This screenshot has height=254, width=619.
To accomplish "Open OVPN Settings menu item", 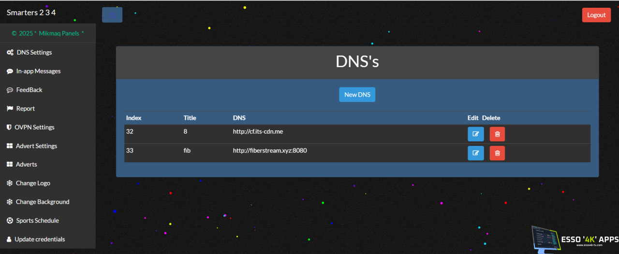I will click(x=34, y=127).
